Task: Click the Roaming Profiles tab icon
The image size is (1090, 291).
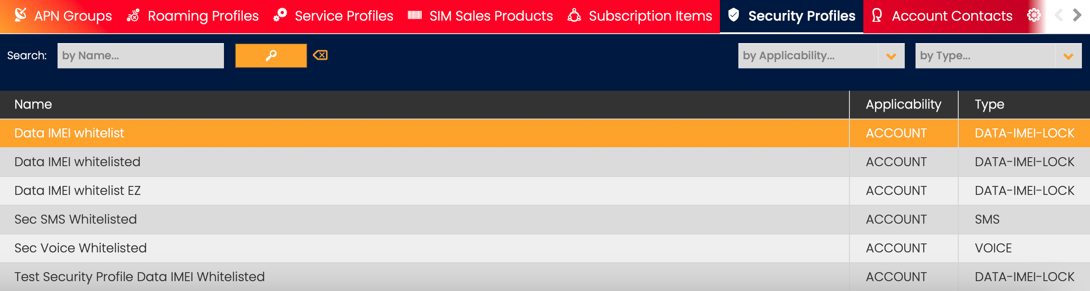Action: click(x=133, y=16)
